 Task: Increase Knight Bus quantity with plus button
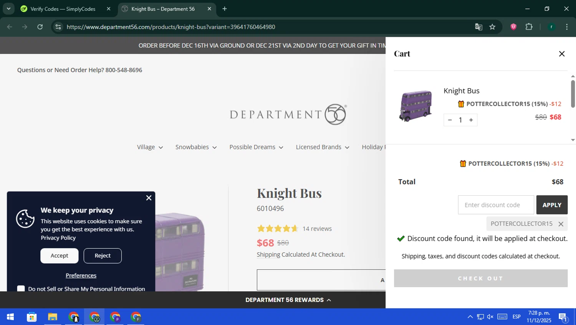(471, 120)
